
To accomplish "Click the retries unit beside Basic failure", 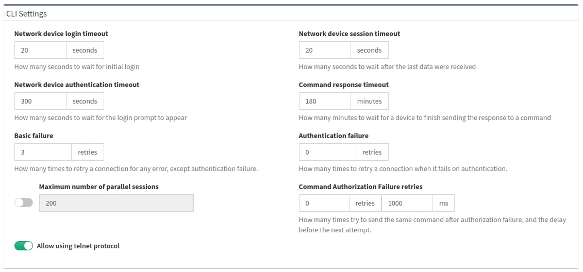I will pos(87,152).
